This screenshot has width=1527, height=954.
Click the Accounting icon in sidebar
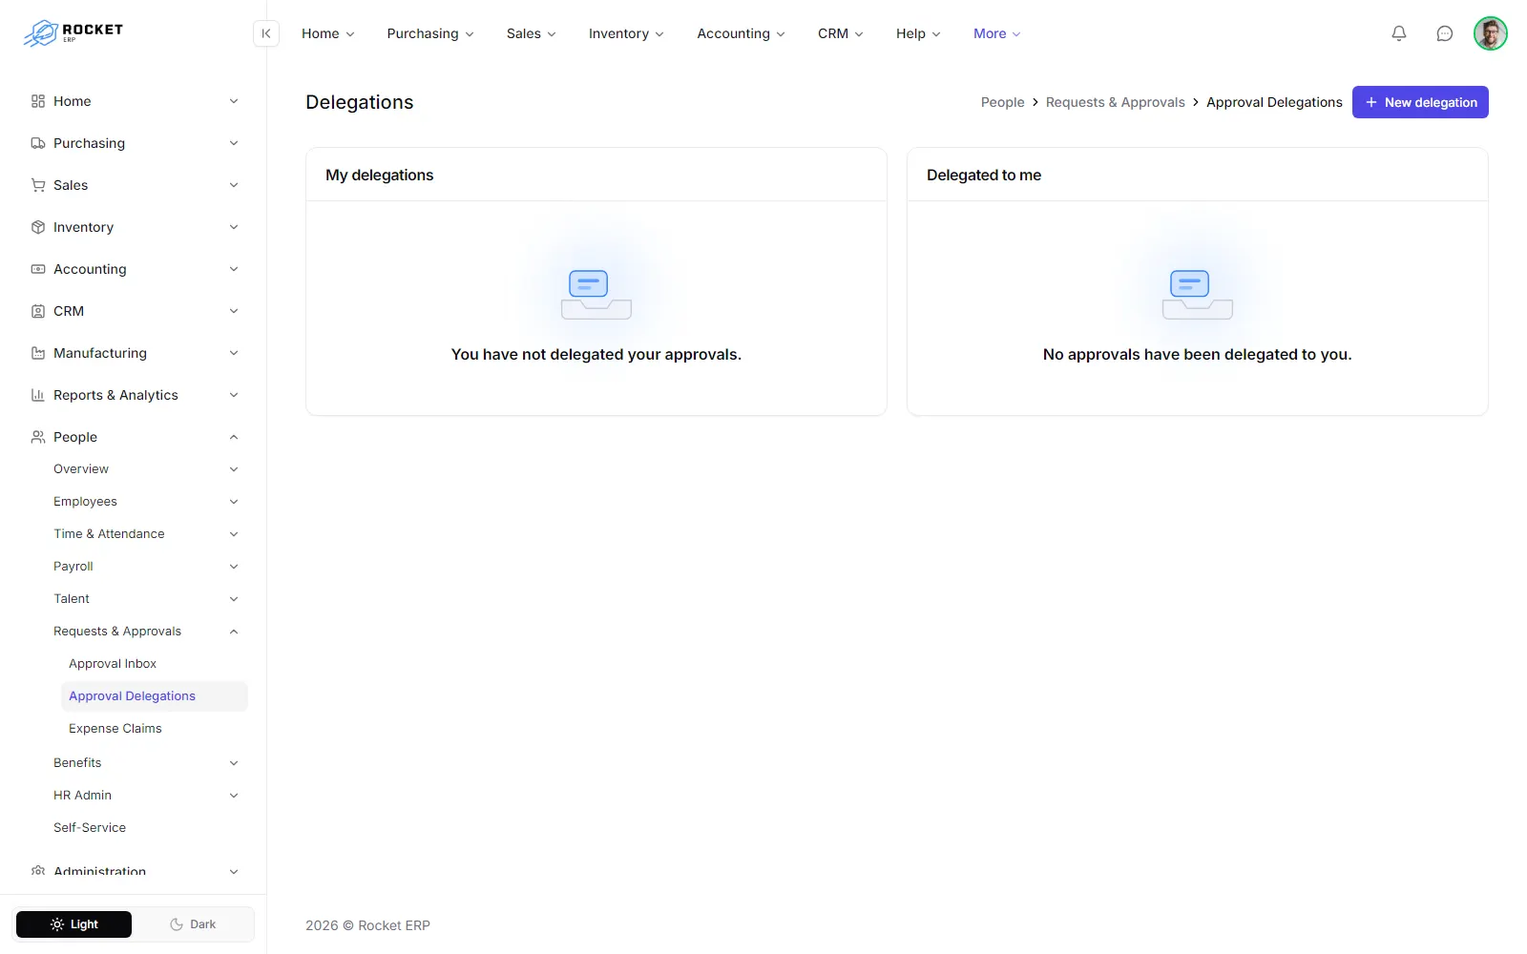click(x=38, y=269)
